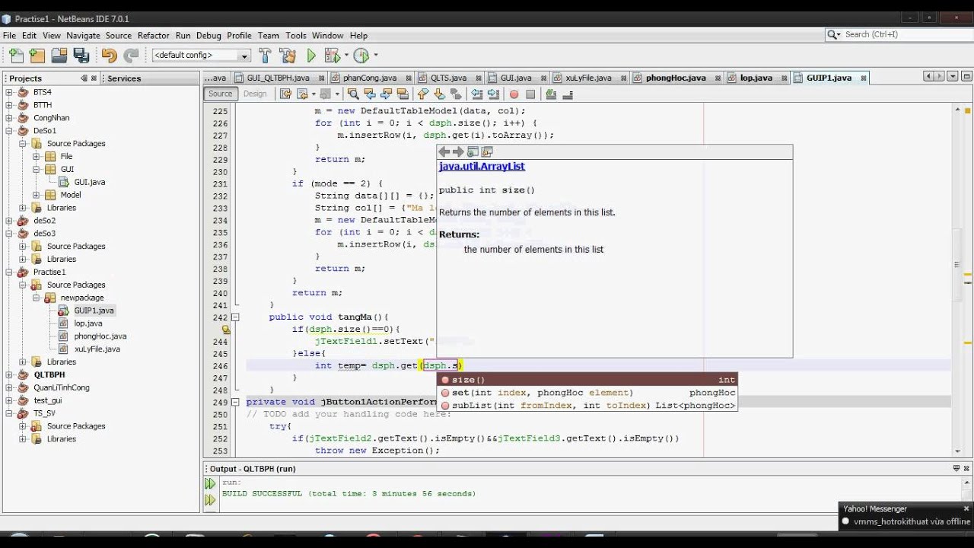Click the Toggle Bookmark editor icon
974x548 pixels.
coord(456,94)
